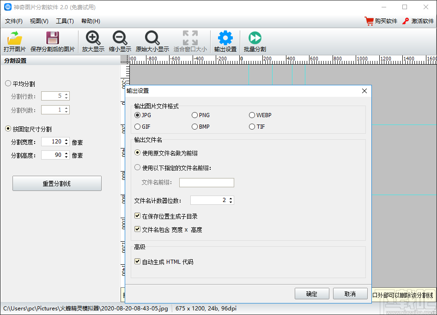Click the 适合窗口大小 fit window icon
437x315 pixels.
(190, 38)
